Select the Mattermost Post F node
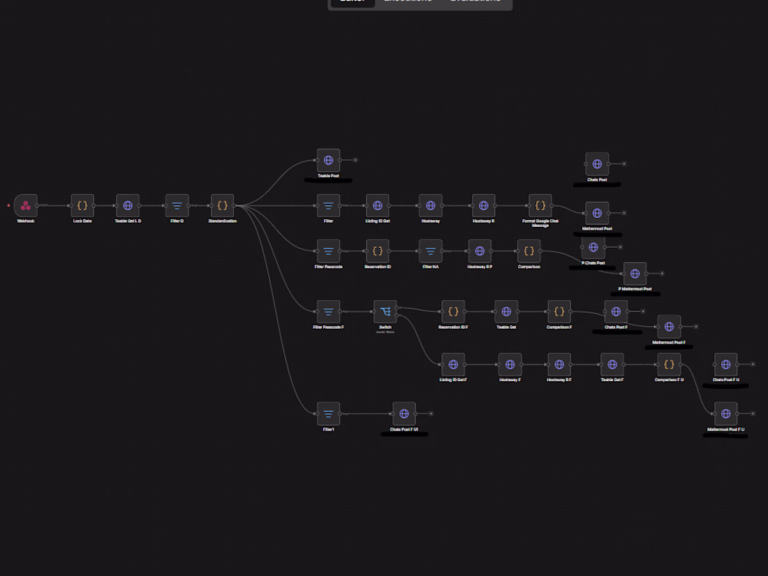This screenshot has height=576, width=768. point(669,327)
